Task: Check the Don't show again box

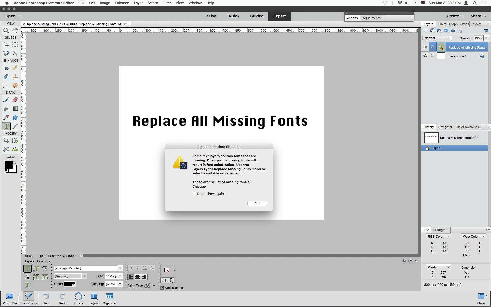Action: pyautogui.click(x=194, y=194)
